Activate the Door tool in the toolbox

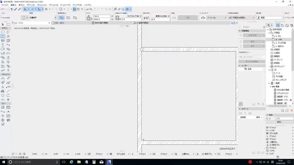3,37
